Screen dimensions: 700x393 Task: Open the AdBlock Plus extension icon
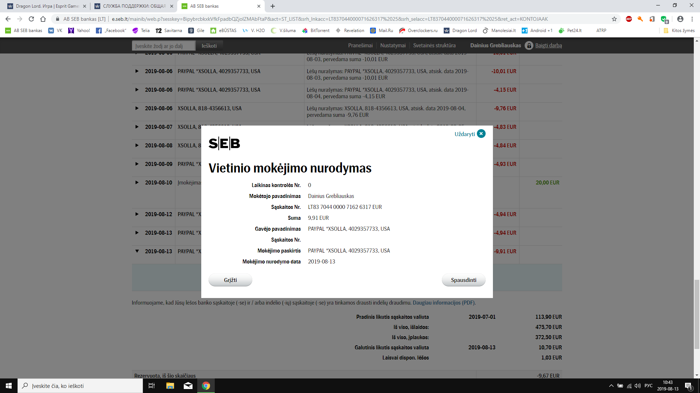(629, 19)
